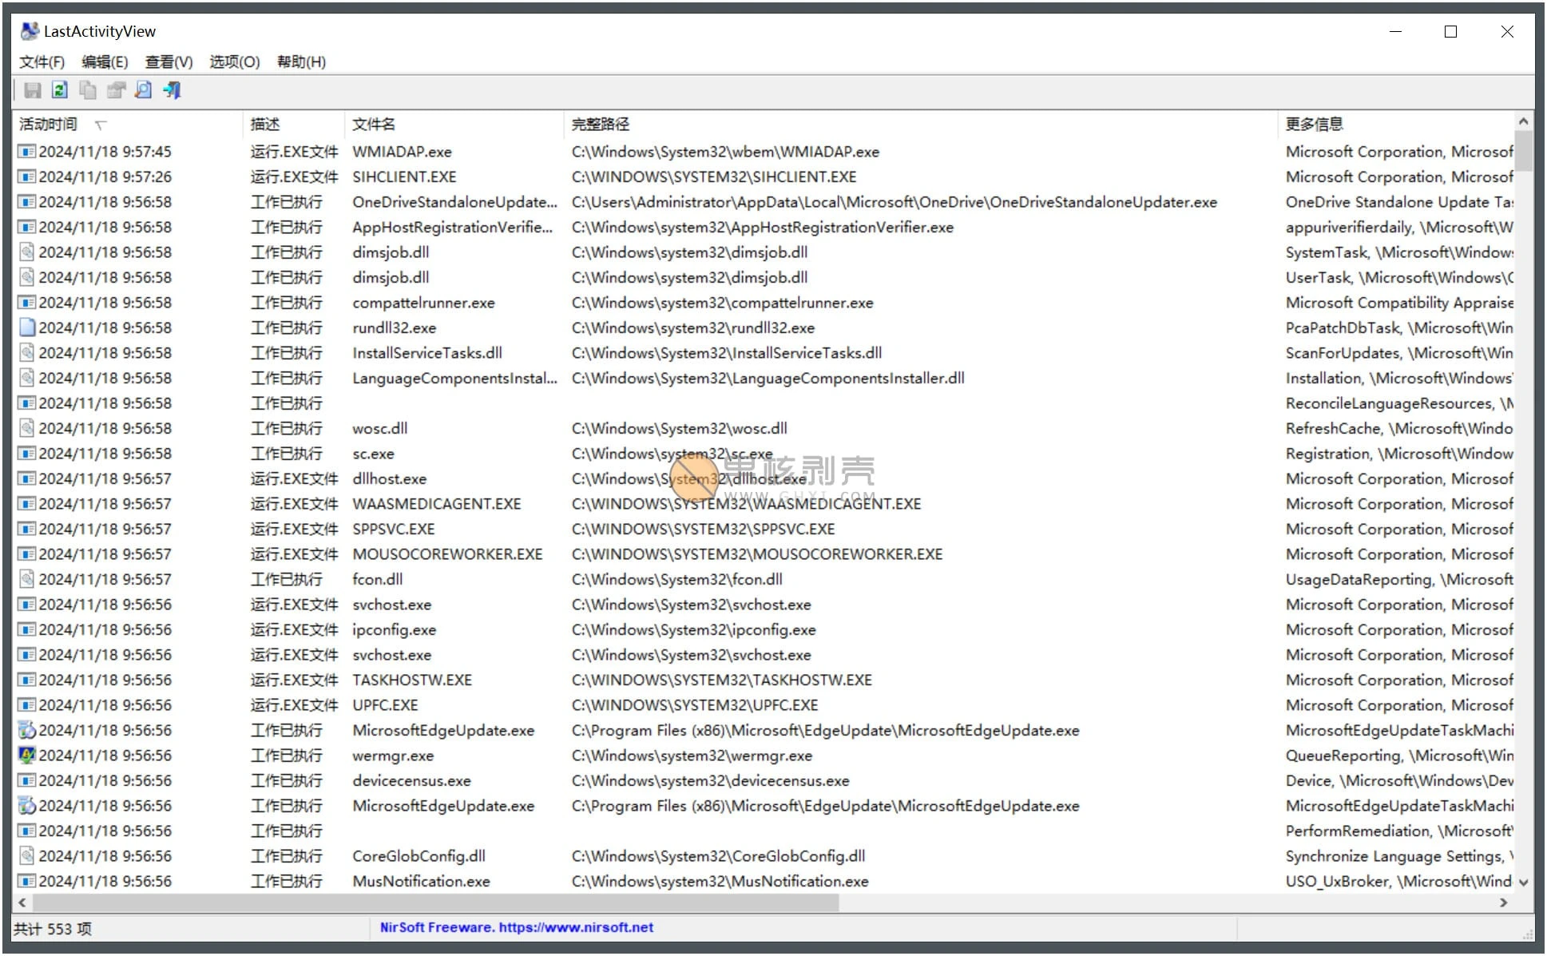Open the Find dialog from the toolbar
The width and height of the screenshot is (1547, 956).
(x=144, y=90)
